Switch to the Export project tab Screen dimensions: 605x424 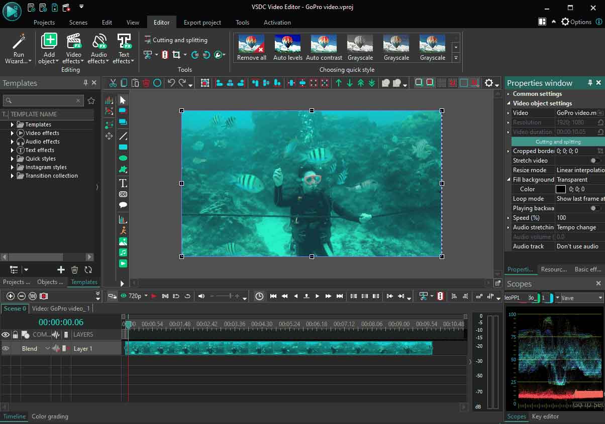pyautogui.click(x=202, y=22)
